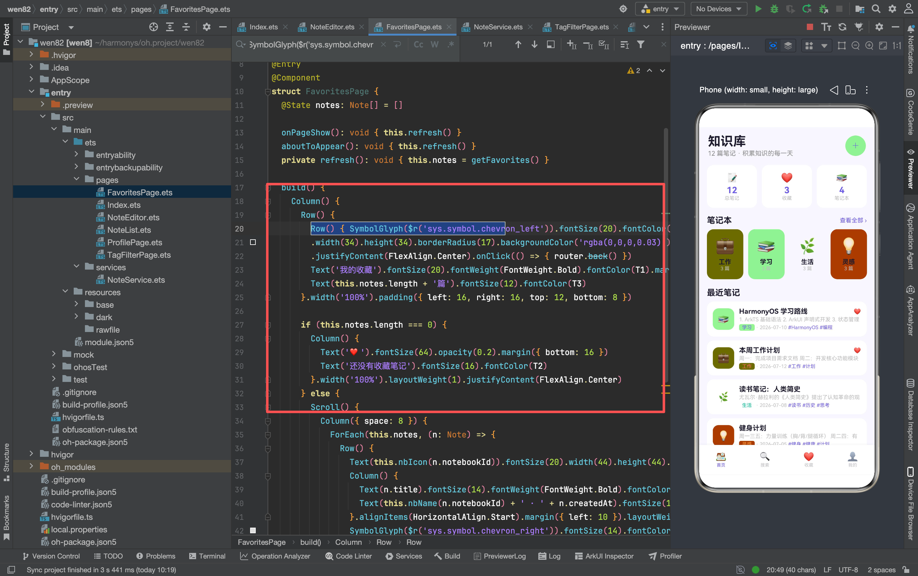Zoom in on the previewer device
Image resolution: width=918 pixels, height=576 pixels.
pos(869,46)
